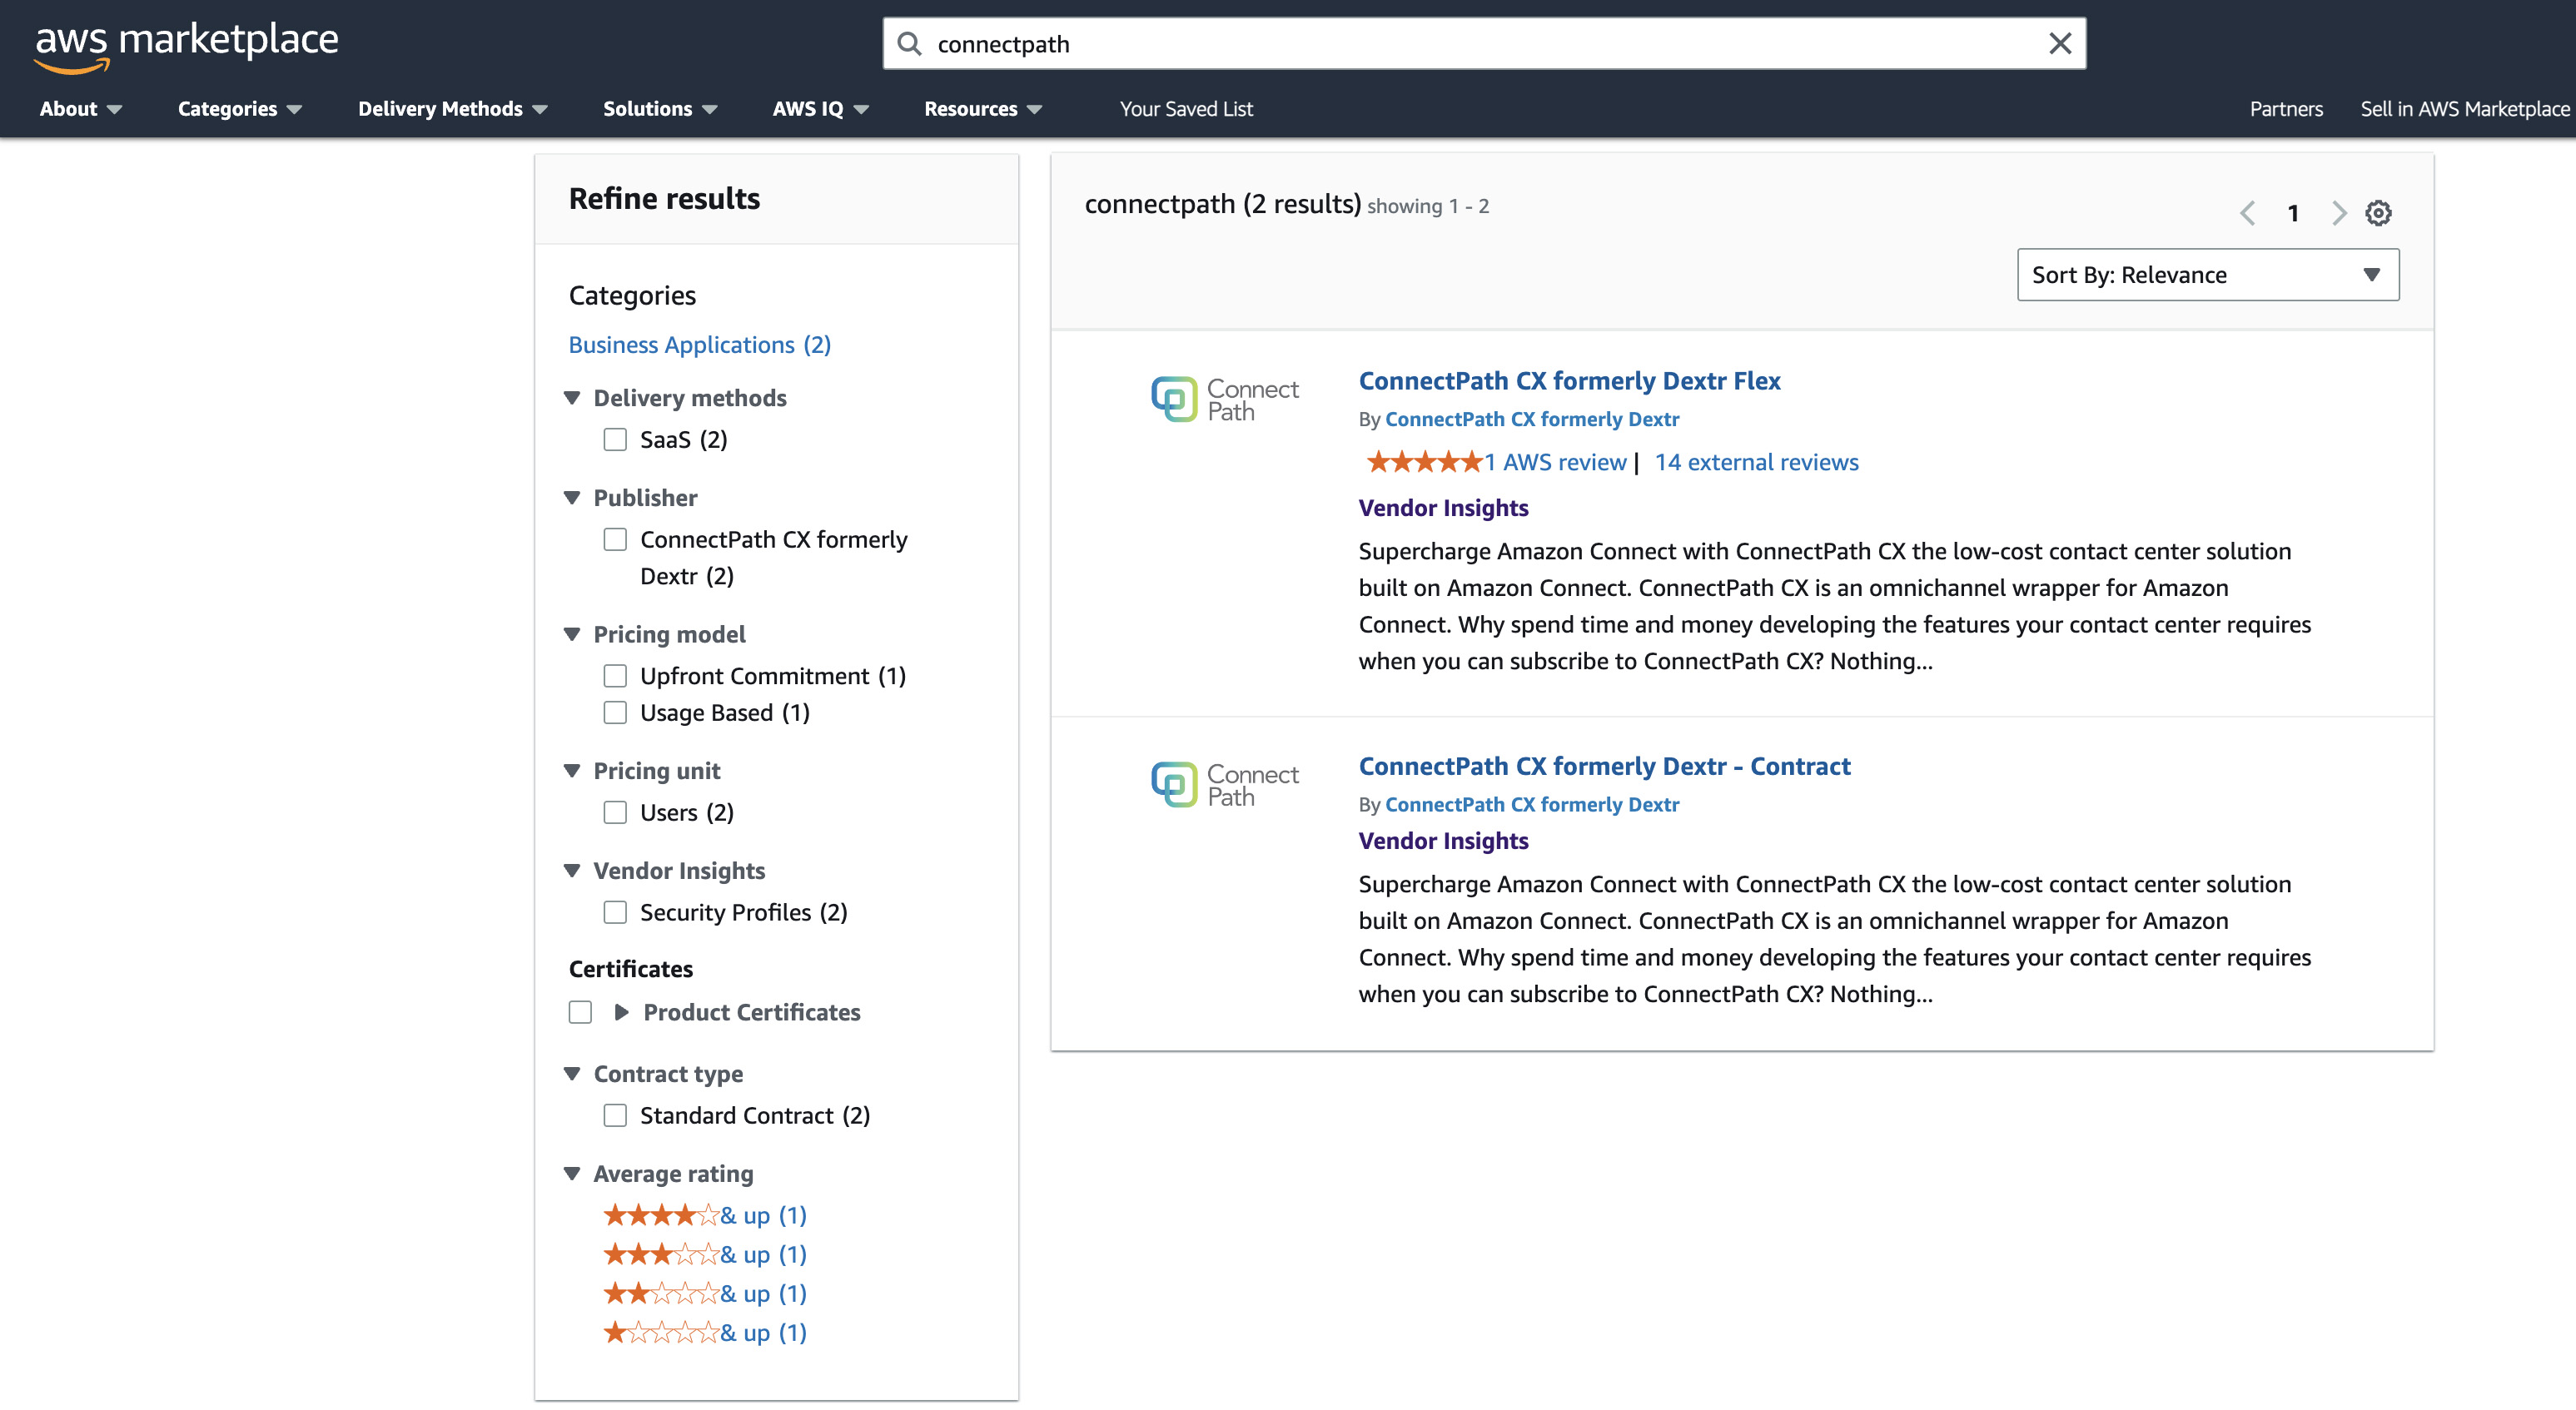Open the Sort By Relevance dropdown

[x=2208, y=275]
